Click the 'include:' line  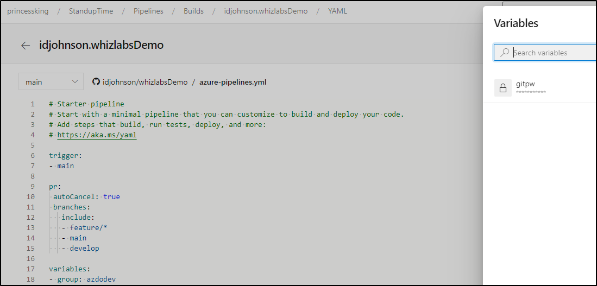tap(78, 217)
